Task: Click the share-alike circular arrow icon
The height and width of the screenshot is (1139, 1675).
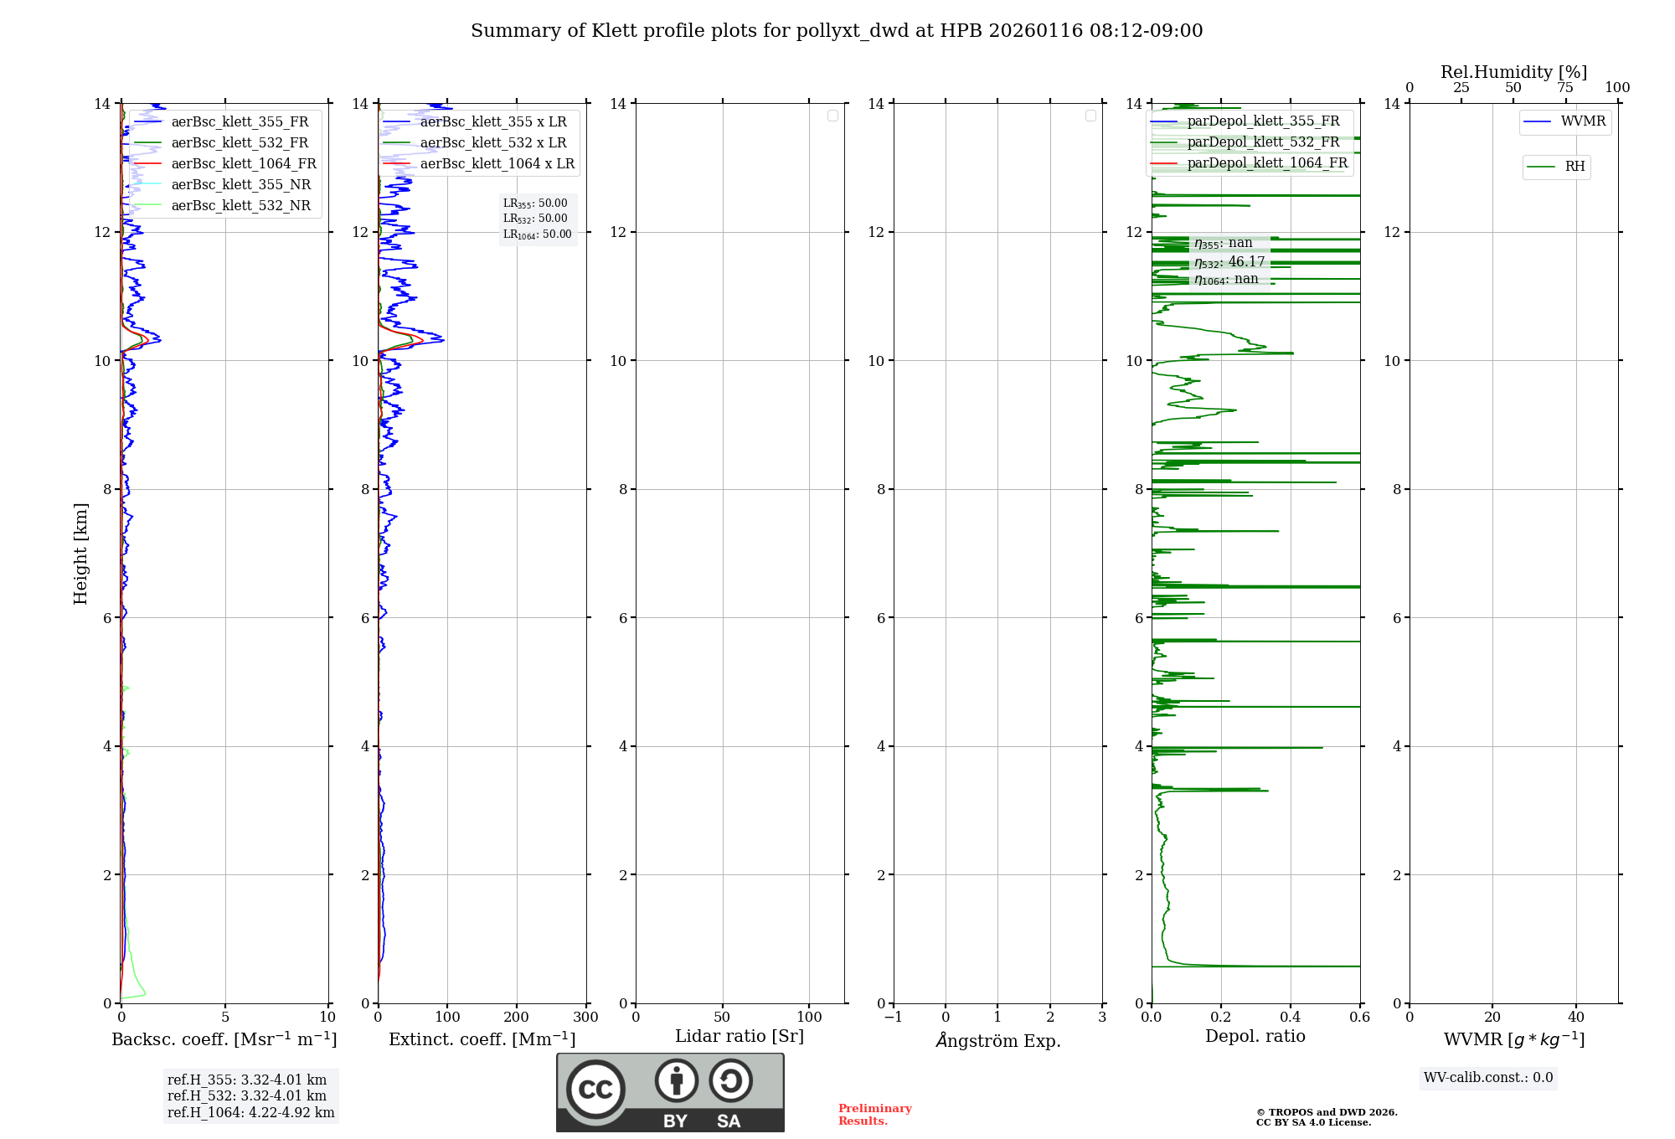Action: coord(730,1080)
